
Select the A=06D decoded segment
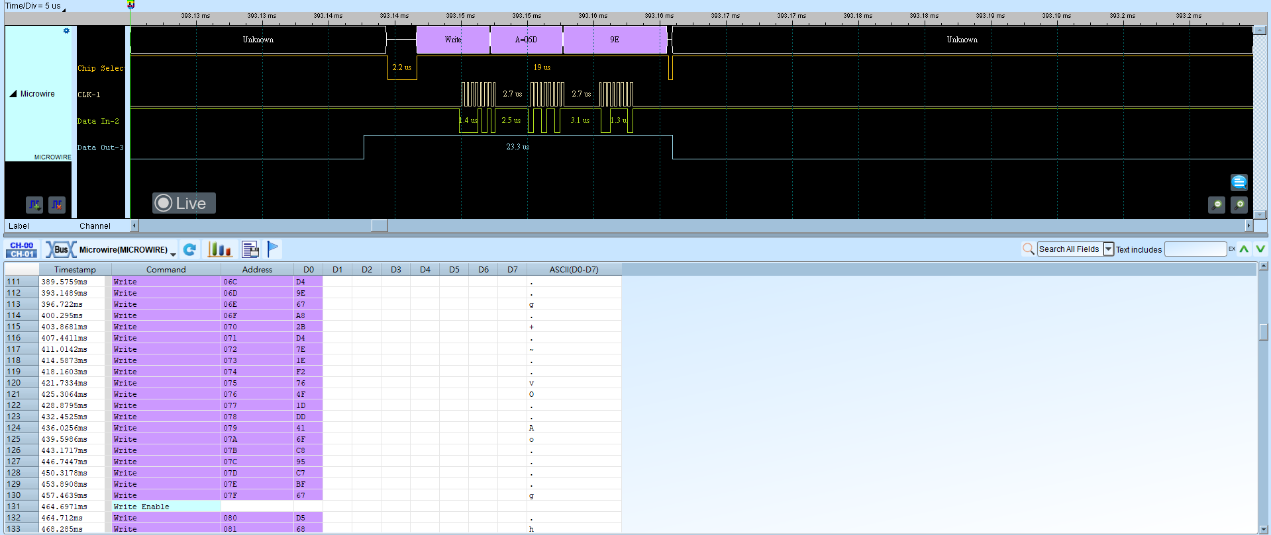527,40
